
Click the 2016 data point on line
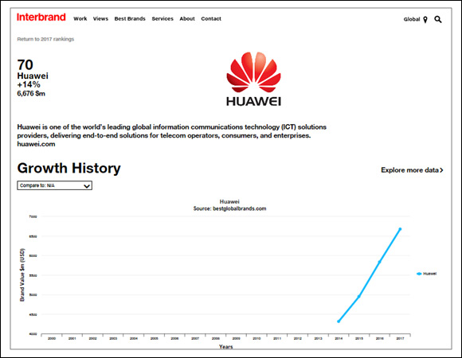[379, 262]
